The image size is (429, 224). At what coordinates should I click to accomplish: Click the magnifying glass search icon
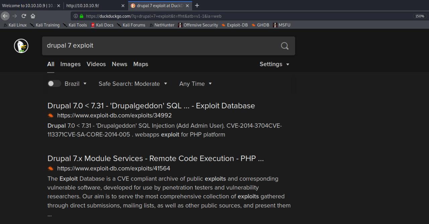[x=285, y=46]
